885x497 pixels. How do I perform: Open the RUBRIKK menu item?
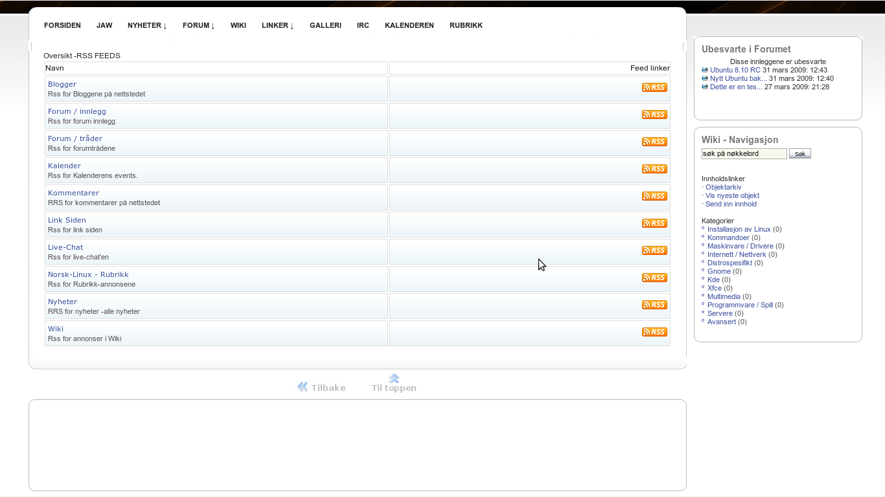pos(466,25)
